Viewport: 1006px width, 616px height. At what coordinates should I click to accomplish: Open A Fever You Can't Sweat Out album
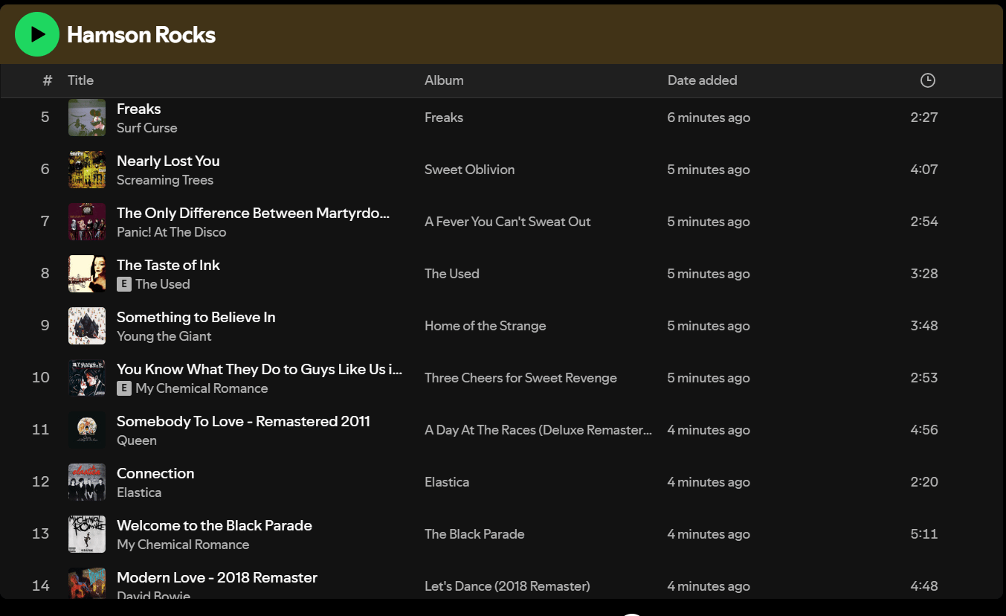point(508,222)
